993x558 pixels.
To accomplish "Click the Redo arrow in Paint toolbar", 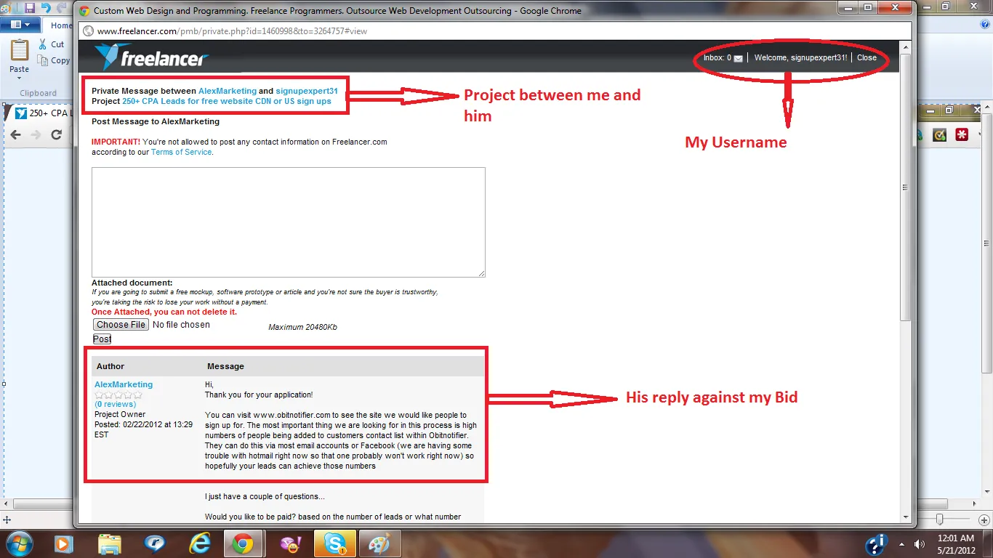I will pyautogui.click(x=60, y=8).
